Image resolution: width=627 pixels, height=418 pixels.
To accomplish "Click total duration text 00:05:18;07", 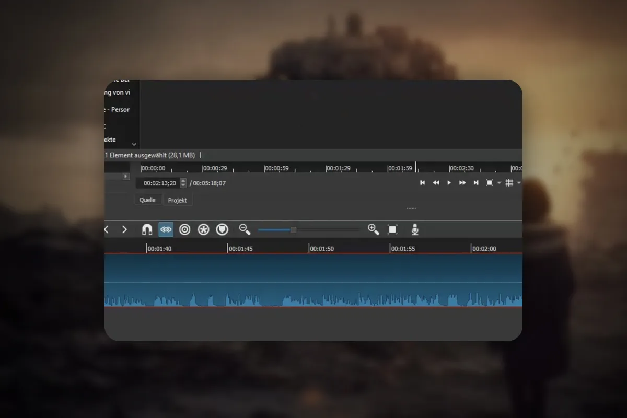I will pos(209,183).
